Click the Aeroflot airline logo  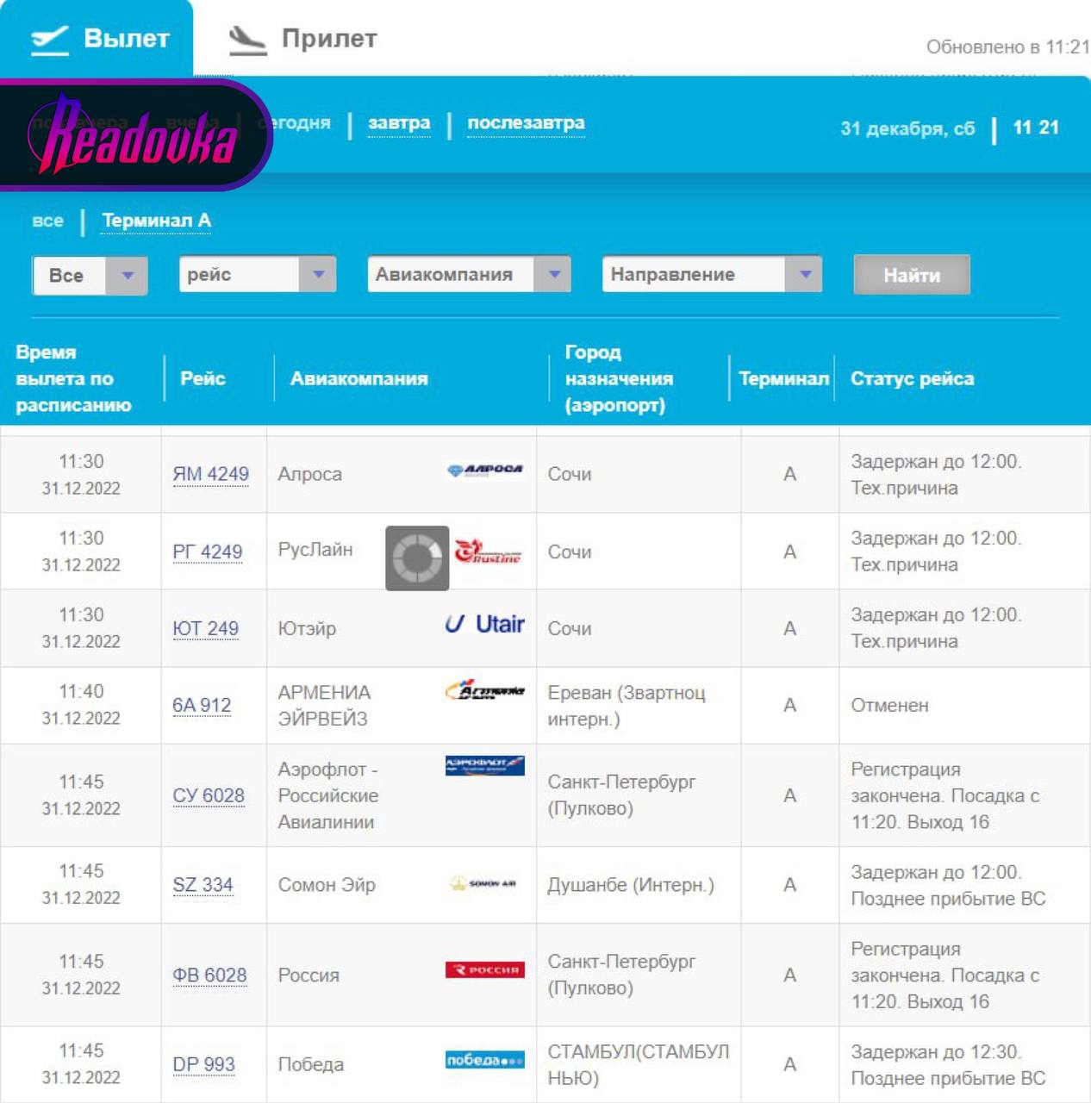484,765
